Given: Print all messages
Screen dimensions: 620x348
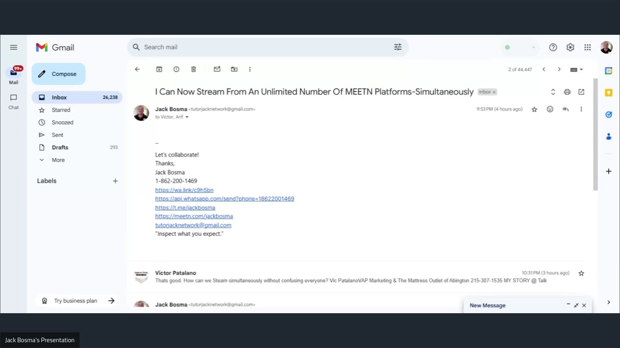Looking at the screenshot, I should pyautogui.click(x=567, y=92).
